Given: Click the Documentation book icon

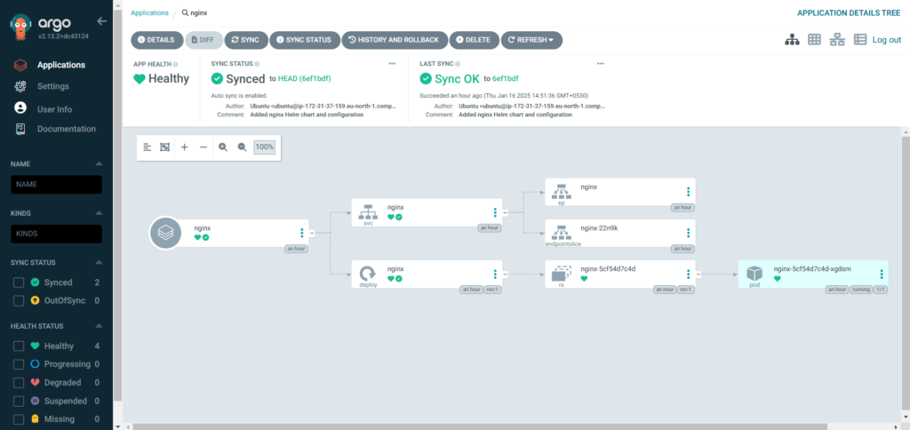Looking at the screenshot, I should [20, 129].
